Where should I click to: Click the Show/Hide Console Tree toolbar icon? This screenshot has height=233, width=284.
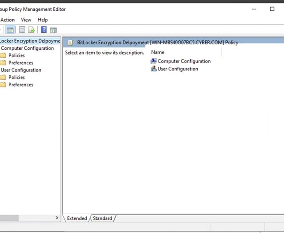[x=10, y=30]
